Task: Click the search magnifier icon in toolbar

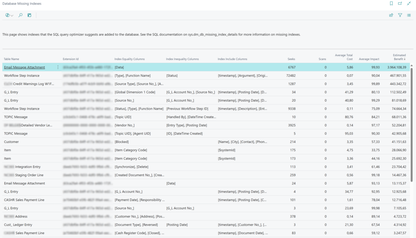Action: tap(20, 15)
